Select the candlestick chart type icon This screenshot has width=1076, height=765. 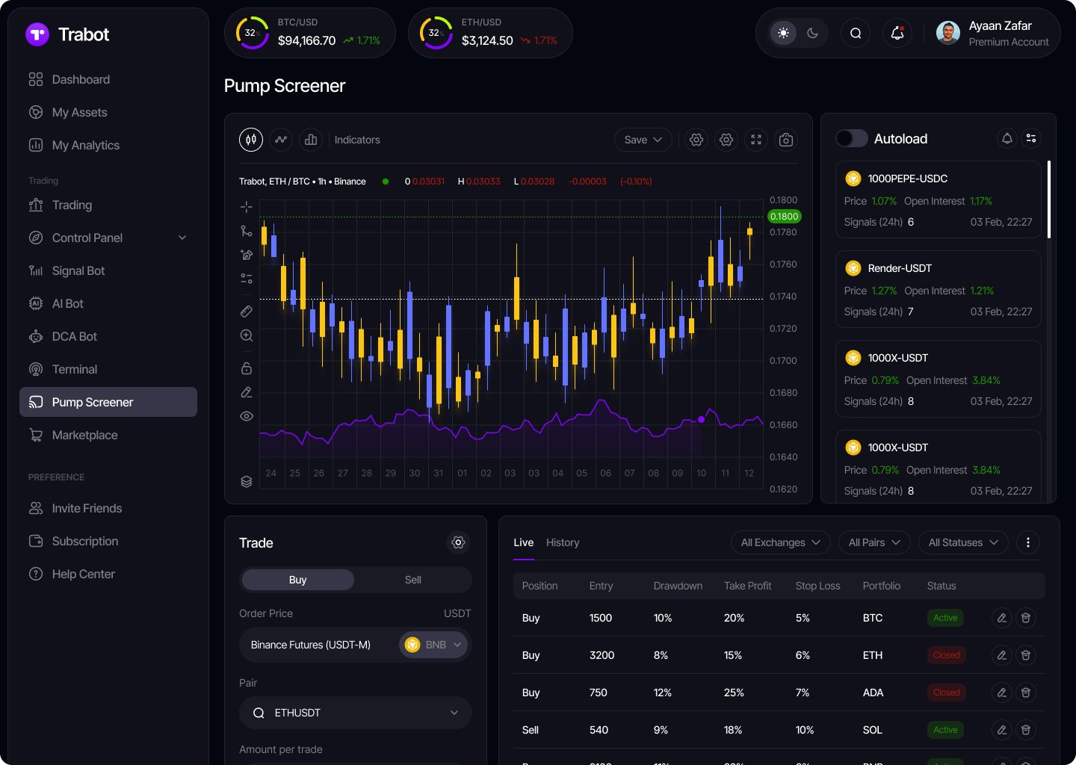251,140
